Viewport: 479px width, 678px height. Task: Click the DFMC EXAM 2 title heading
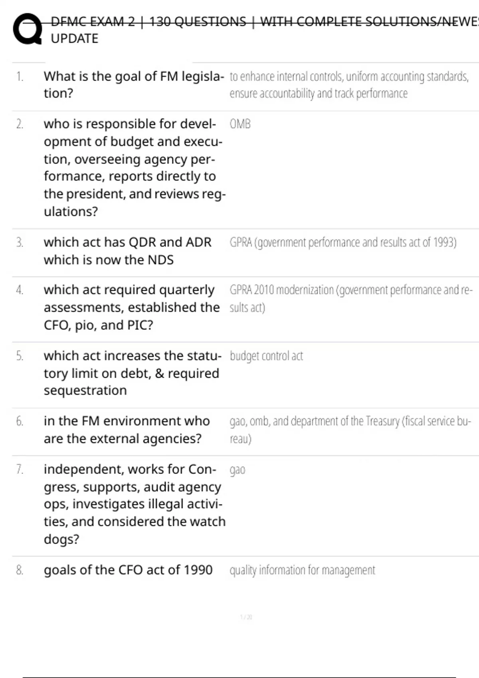point(264,30)
